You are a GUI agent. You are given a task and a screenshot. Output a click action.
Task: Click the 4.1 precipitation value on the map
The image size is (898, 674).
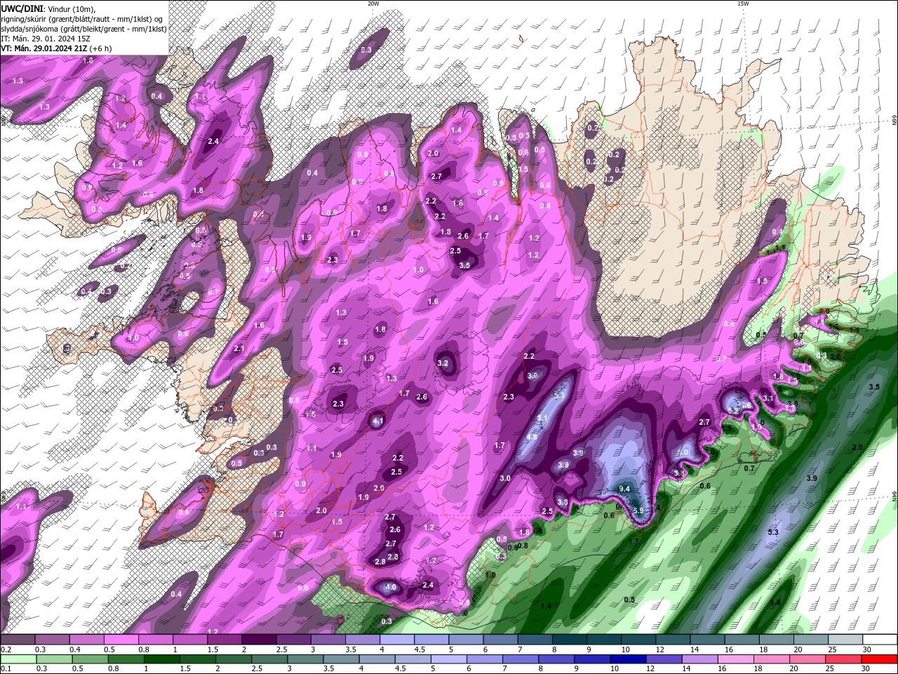tap(378, 421)
